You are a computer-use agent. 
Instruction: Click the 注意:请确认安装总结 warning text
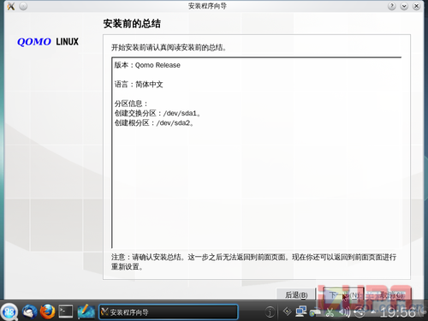(253, 262)
